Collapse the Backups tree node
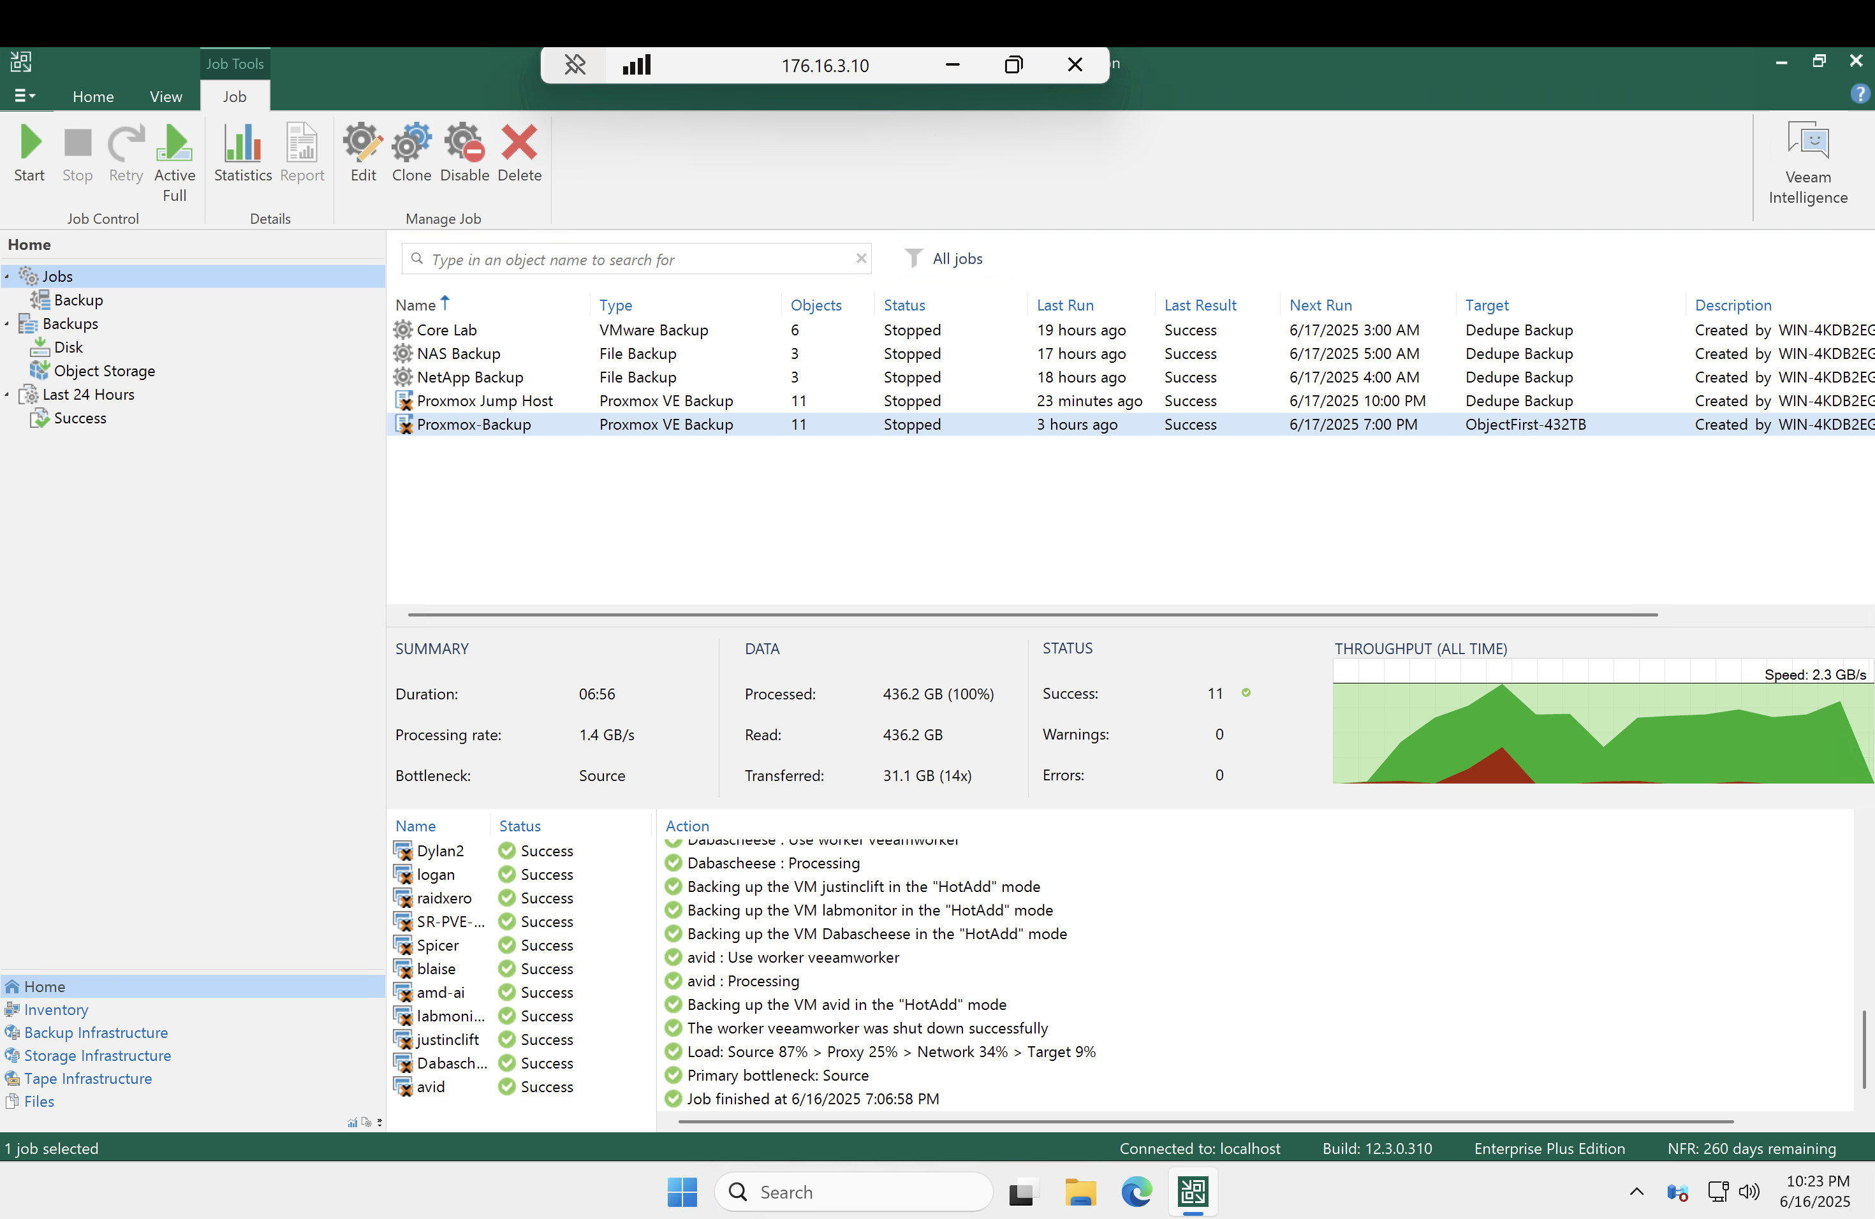The image size is (1875, 1219). tap(7, 324)
